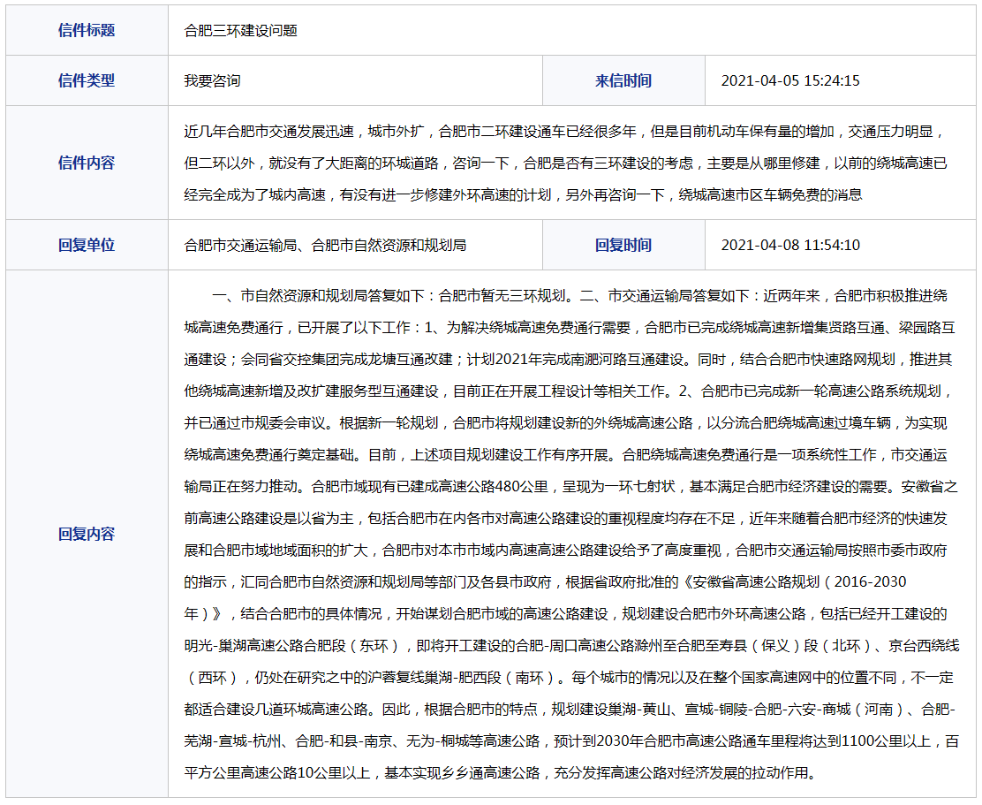
Task: Click reply line starting 通建设；会同省交控集团
Action: coord(568,360)
